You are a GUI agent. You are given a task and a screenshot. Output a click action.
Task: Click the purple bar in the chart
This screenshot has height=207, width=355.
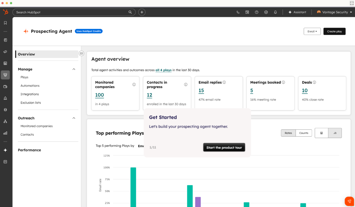198,202
